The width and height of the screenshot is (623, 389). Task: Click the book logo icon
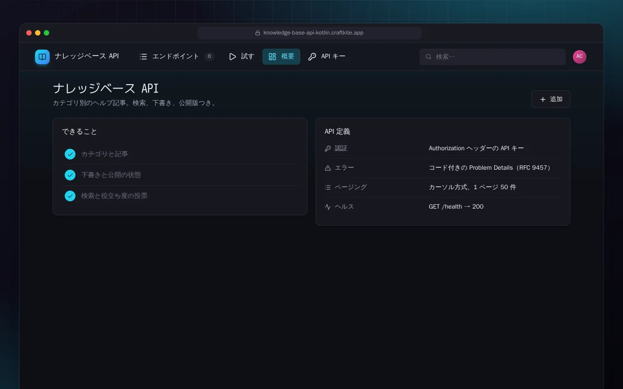(42, 57)
